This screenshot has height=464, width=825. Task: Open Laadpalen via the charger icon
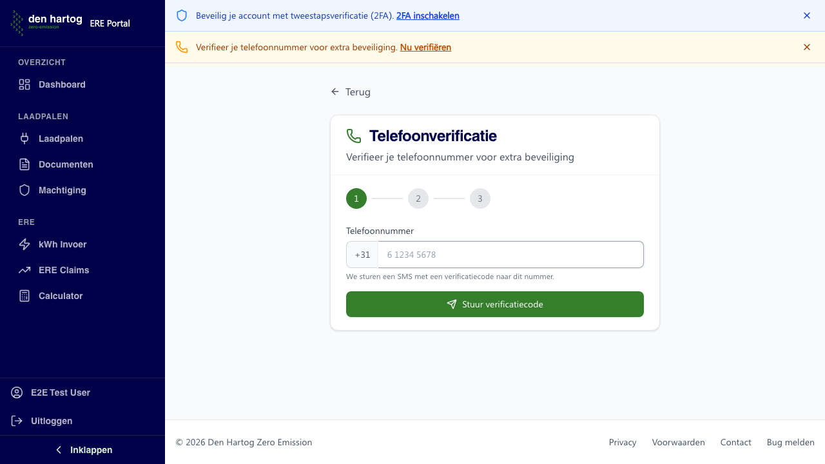[24, 139]
